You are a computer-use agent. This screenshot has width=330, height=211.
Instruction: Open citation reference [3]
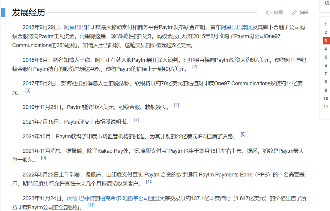28,90
